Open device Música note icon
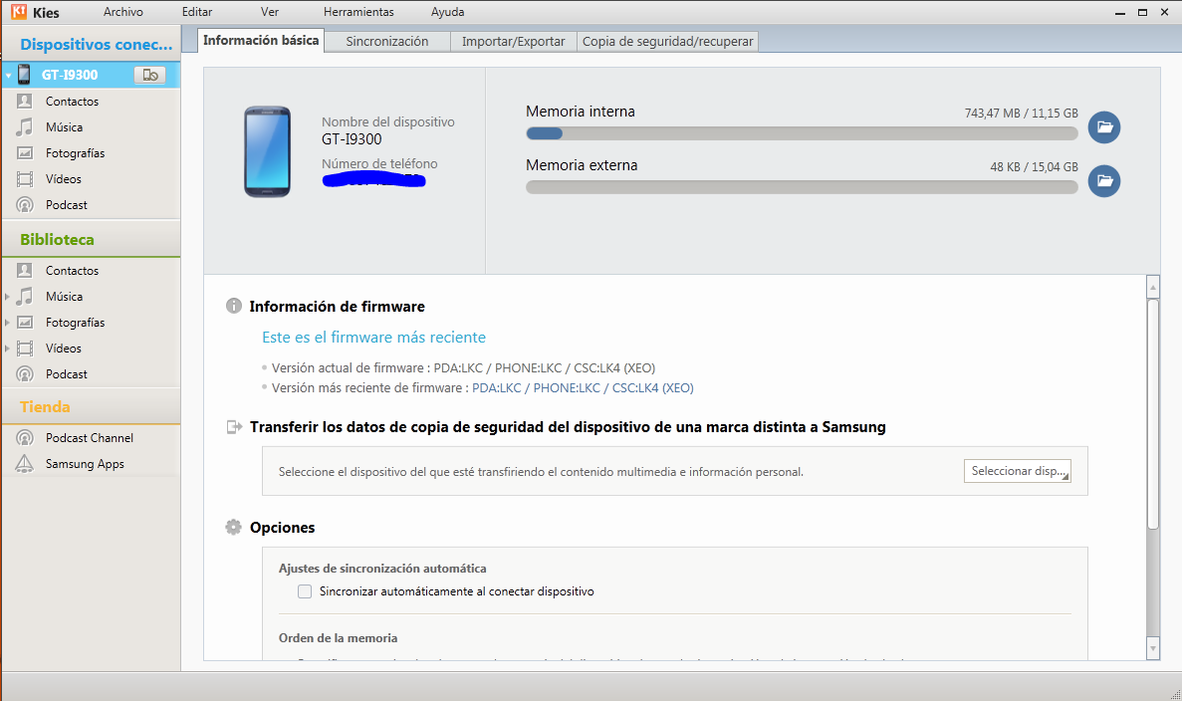1182x701 pixels. click(25, 126)
